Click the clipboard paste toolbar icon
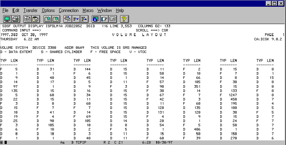286x145 pixels. (36, 19)
